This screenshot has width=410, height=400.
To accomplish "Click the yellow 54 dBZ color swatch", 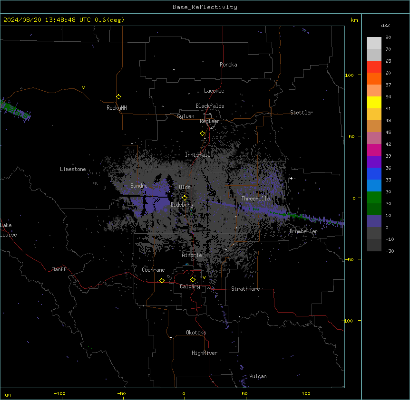I will pos(374,102).
